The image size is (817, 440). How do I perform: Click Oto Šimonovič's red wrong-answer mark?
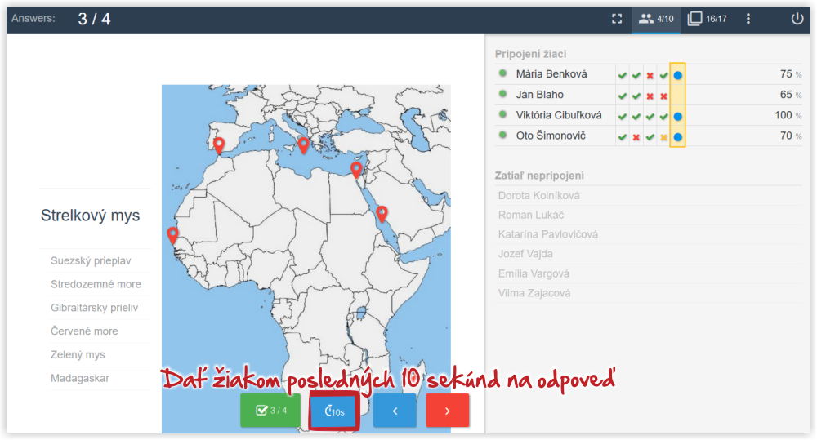pos(636,137)
